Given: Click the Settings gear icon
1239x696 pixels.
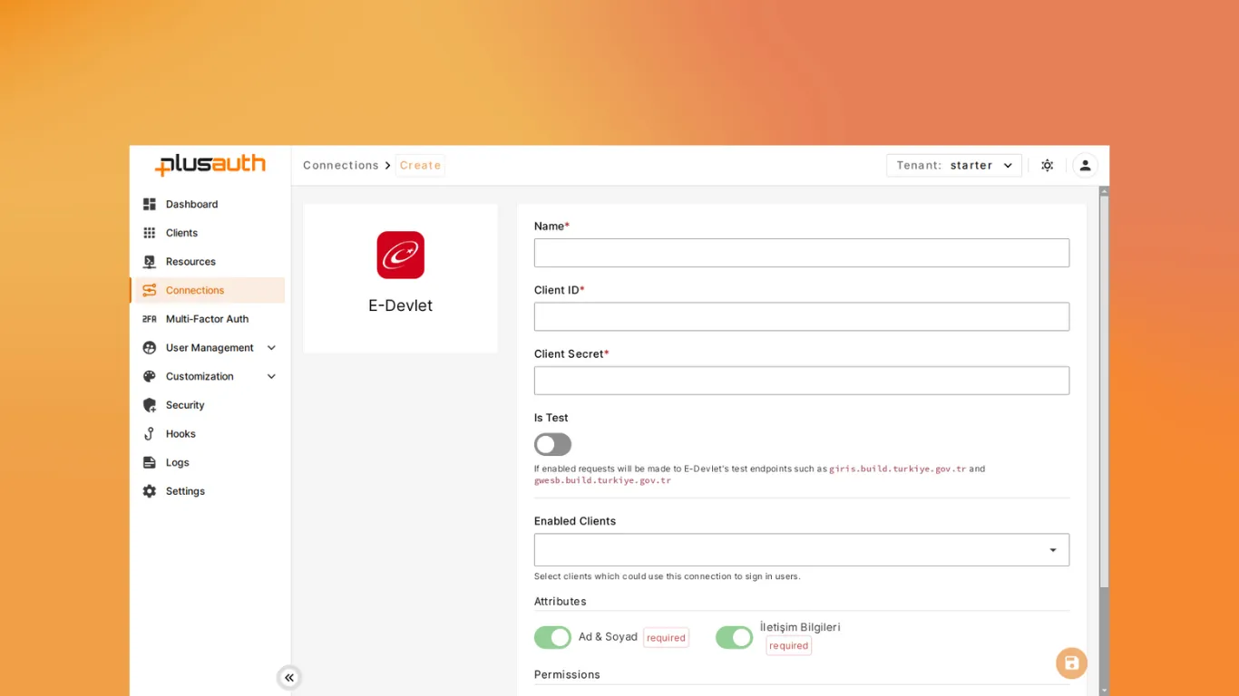Looking at the screenshot, I should click(x=150, y=491).
